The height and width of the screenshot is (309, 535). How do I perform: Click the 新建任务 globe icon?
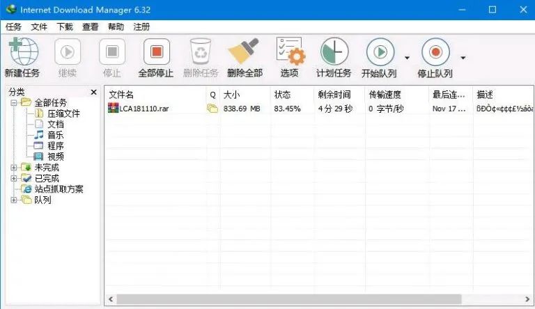click(x=23, y=51)
